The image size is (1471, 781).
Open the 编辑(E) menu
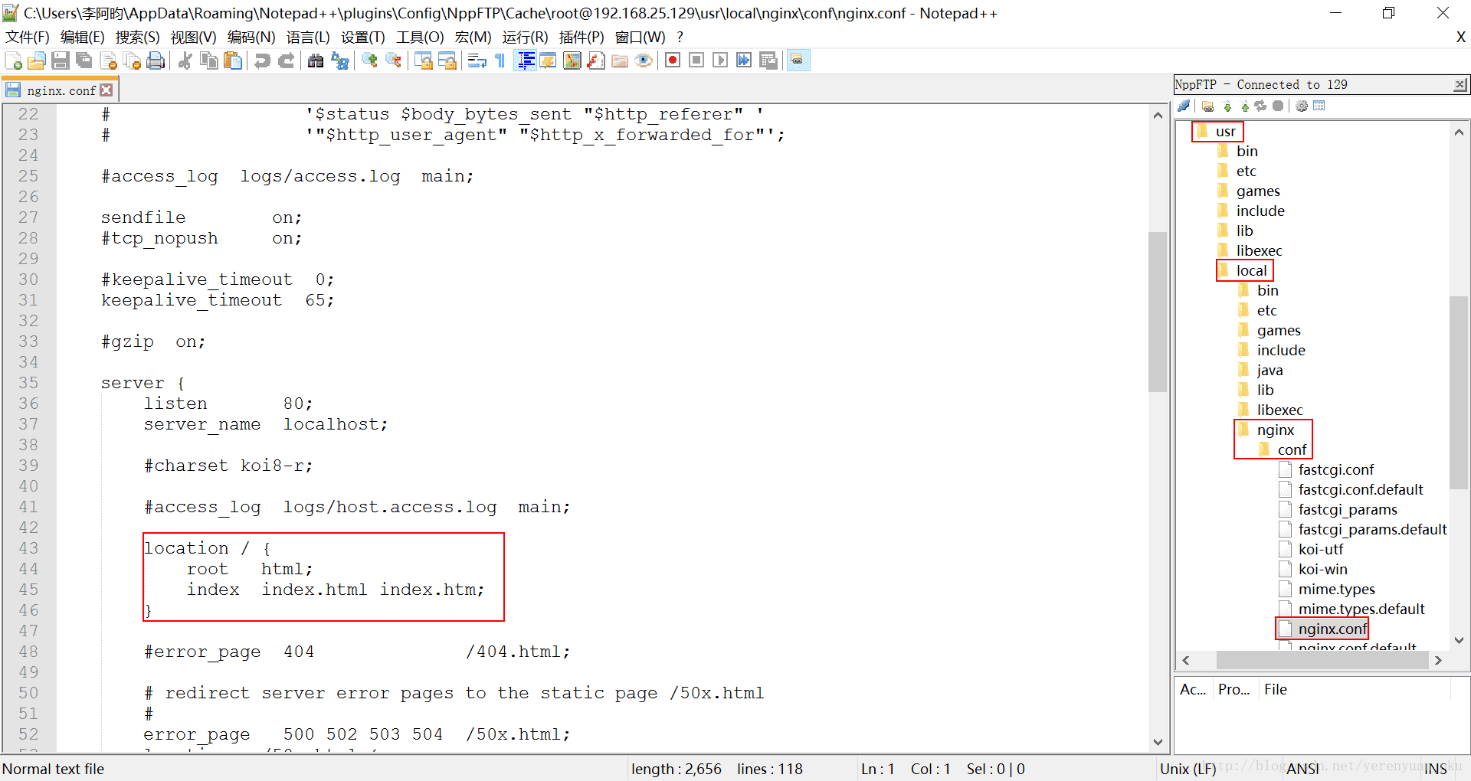[83, 38]
